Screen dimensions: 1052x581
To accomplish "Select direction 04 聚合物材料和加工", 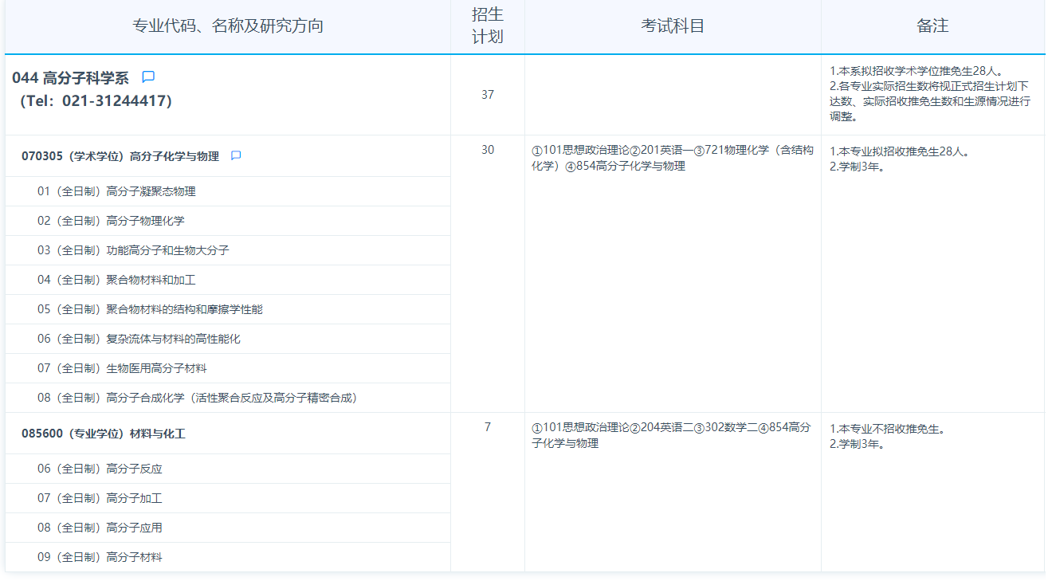I will coord(116,280).
